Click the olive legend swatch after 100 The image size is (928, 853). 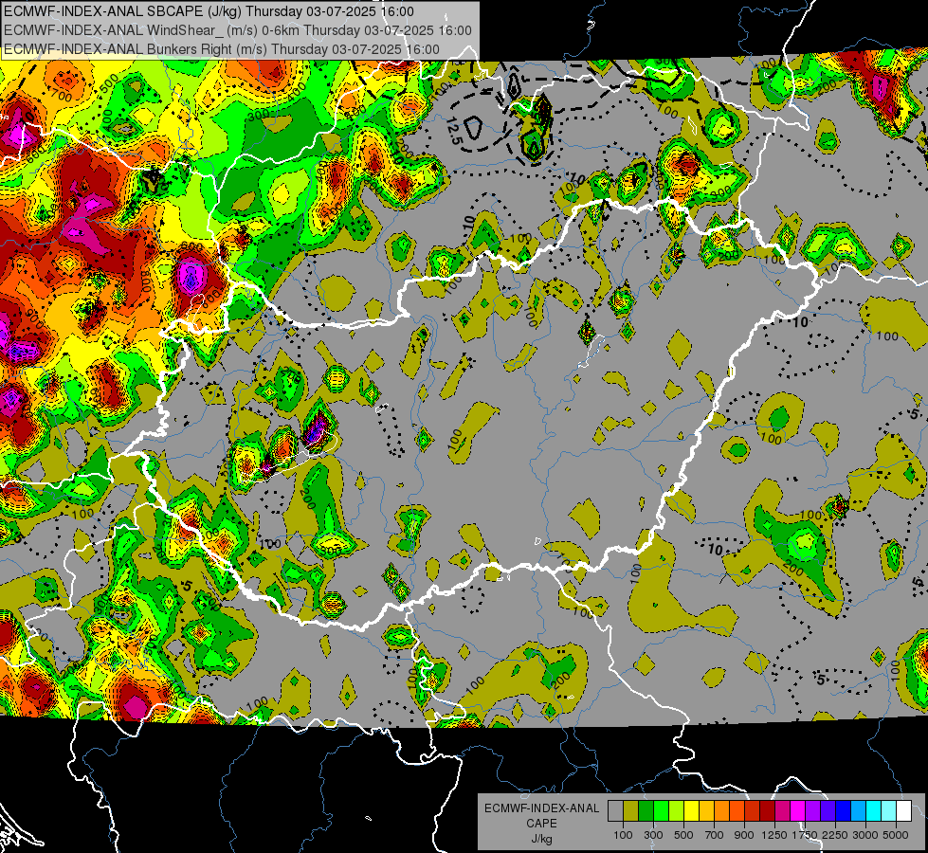[x=631, y=810]
